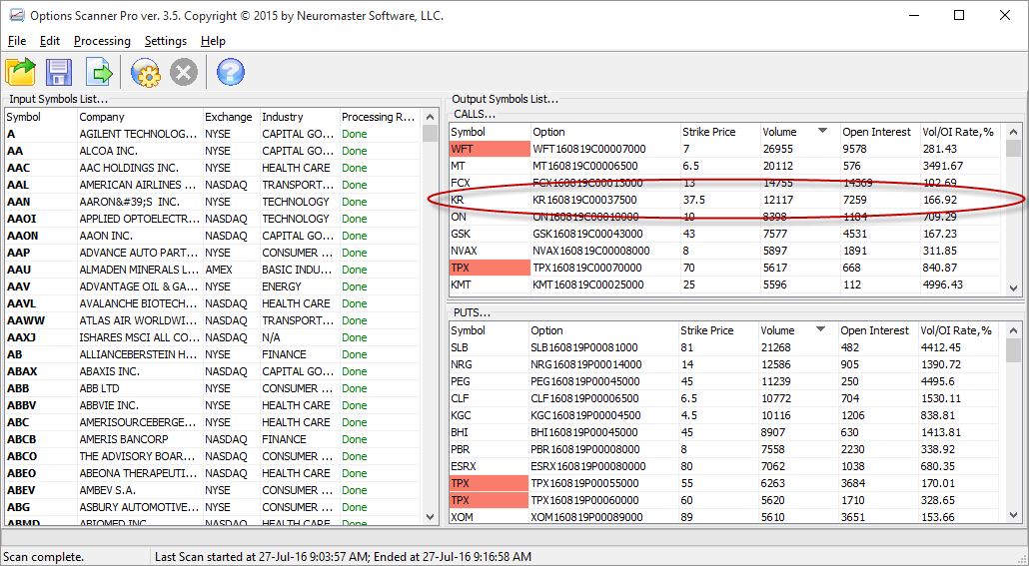Screen dimensions: 1029x566
Task: Open help with the question mark icon
Action: pos(231,72)
